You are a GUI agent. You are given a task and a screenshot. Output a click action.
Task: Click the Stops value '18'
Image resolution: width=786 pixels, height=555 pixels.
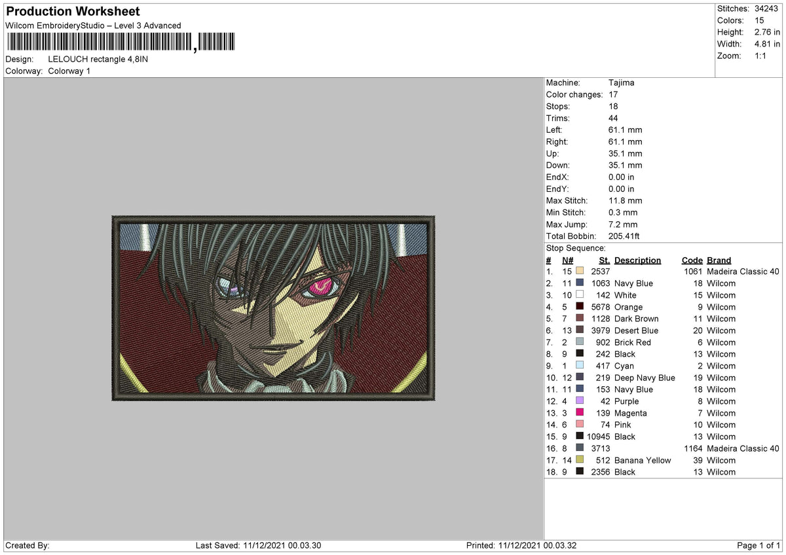coord(613,107)
